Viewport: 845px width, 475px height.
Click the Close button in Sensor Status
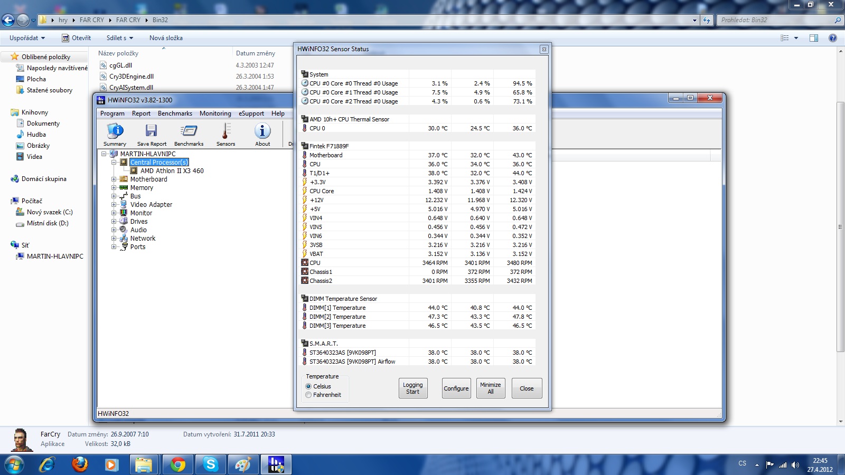pos(527,388)
